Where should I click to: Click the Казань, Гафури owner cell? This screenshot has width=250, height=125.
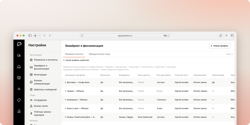(x=126, y=117)
